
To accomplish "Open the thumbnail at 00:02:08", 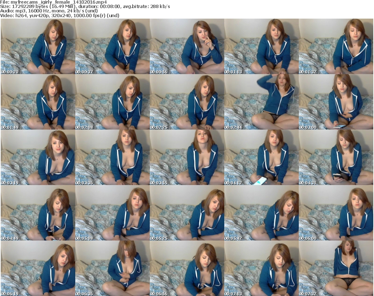I will (x=112, y=102).
